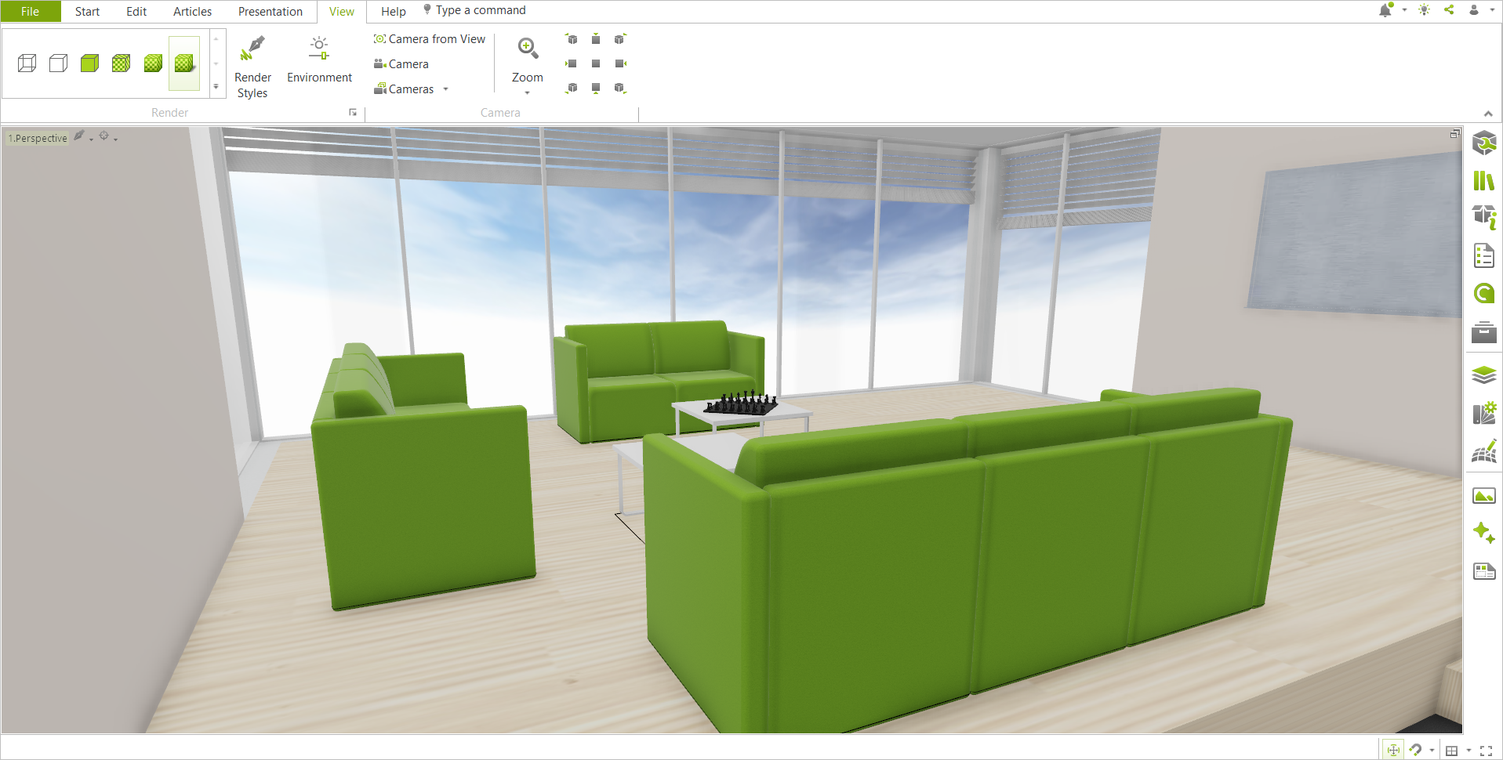Open the Layers panel
This screenshot has height=760, width=1503.
click(1484, 375)
